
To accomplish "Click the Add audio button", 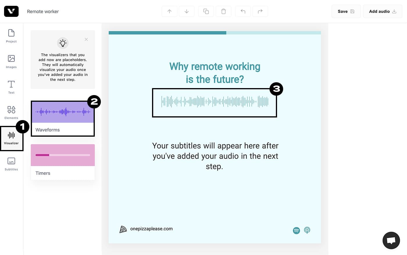I will (382, 11).
